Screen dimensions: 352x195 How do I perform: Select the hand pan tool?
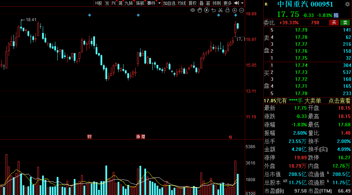click(200, 10)
